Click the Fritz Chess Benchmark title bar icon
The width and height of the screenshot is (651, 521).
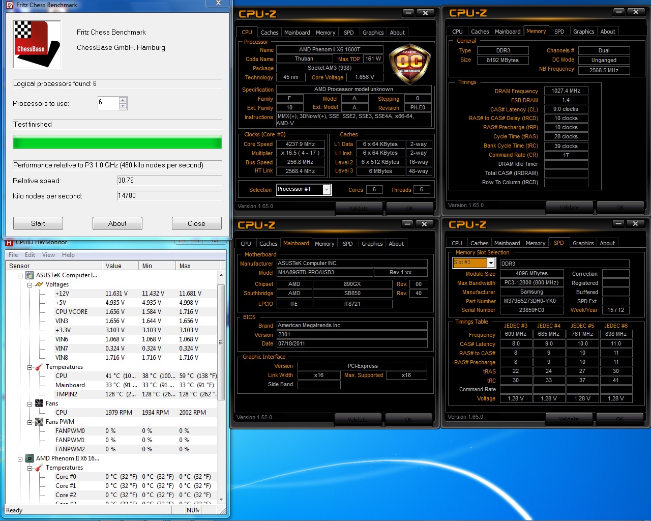10,5
